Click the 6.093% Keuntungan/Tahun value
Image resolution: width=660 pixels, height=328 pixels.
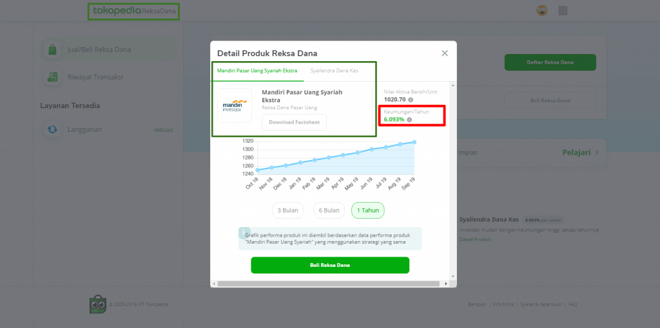click(394, 120)
